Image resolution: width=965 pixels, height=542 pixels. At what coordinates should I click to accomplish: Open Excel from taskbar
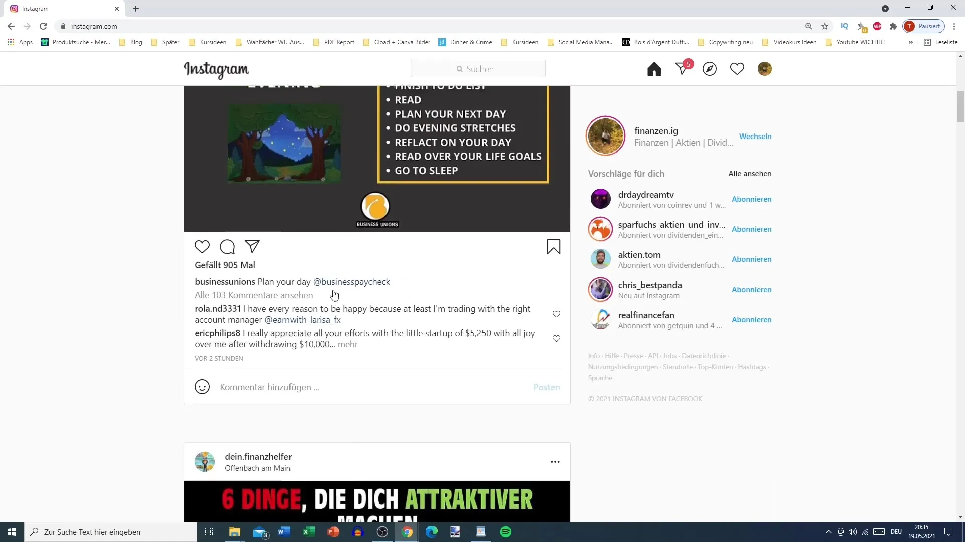309,532
